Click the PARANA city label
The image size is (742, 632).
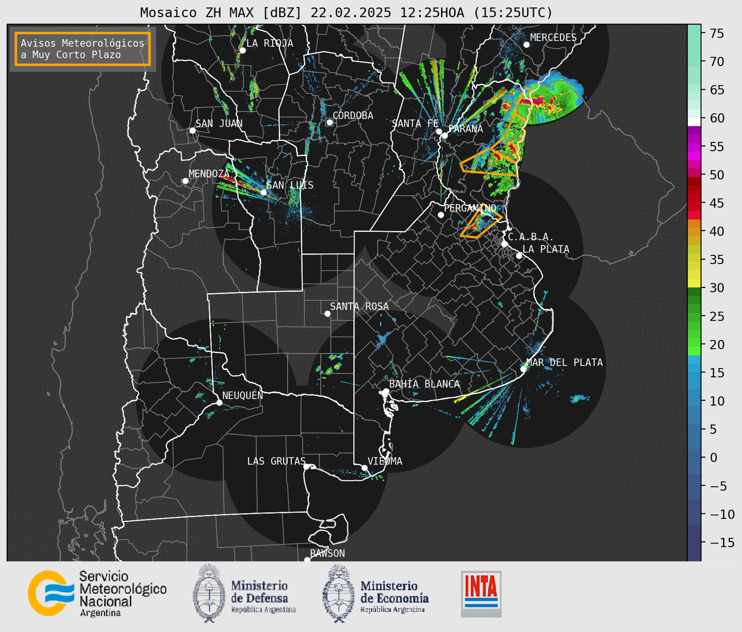(x=465, y=129)
